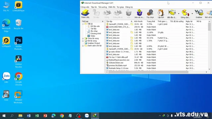Screen dimensions: 212x119
Task: Open the Tải xuống menu
Action: [x=102, y=7]
